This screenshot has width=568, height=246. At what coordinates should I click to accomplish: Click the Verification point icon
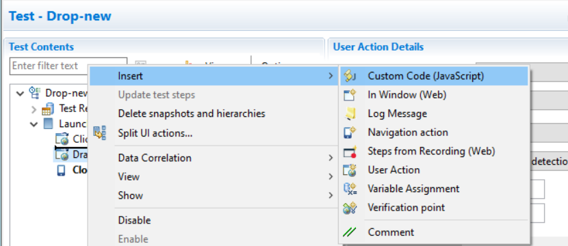350,208
